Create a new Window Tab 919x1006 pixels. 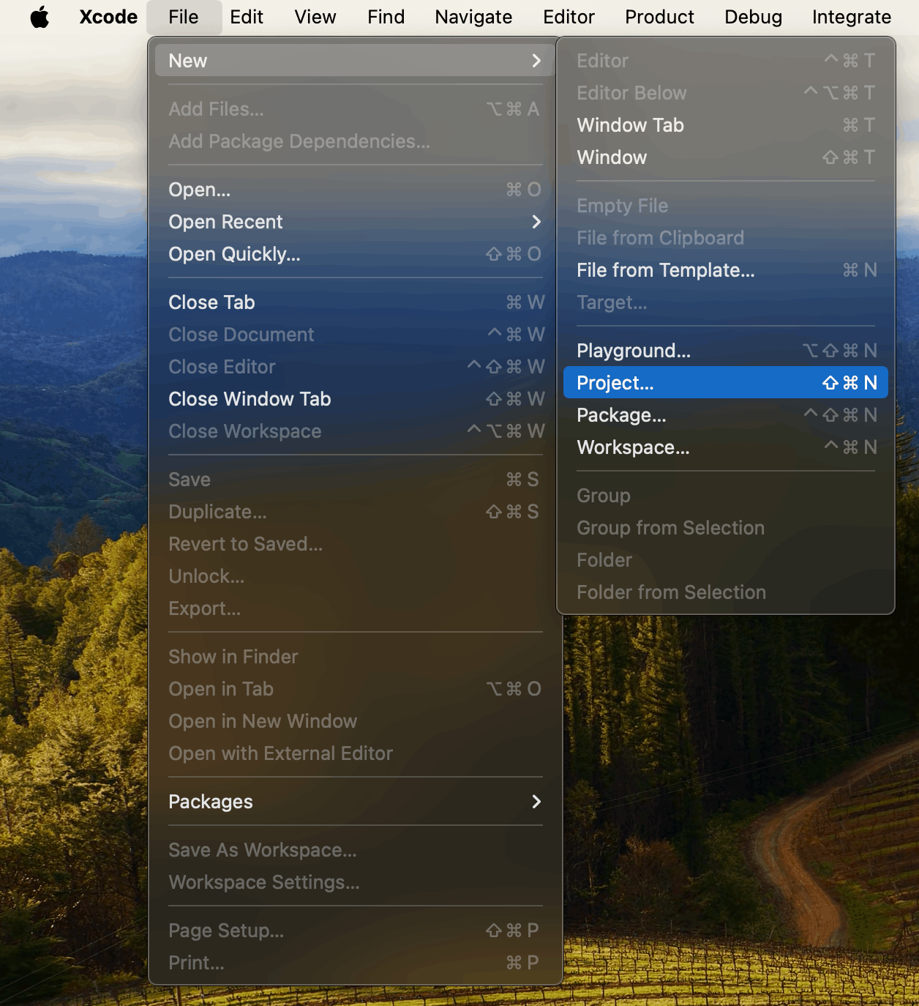(x=726, y=125)
